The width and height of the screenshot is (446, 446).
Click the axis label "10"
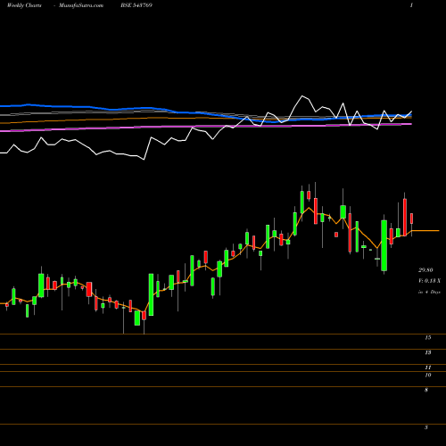click(x=428, y=375)
